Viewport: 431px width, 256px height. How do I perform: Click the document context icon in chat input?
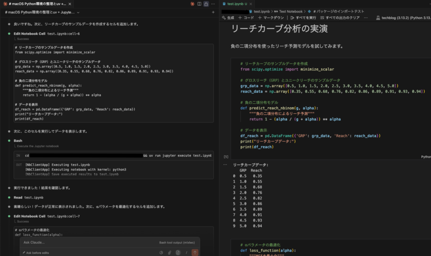click(178, 253)
